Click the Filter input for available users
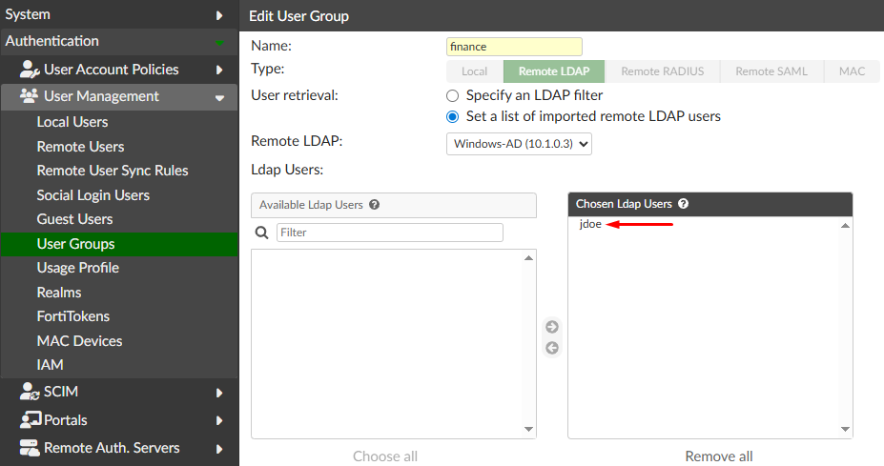 tap(390, 233)
